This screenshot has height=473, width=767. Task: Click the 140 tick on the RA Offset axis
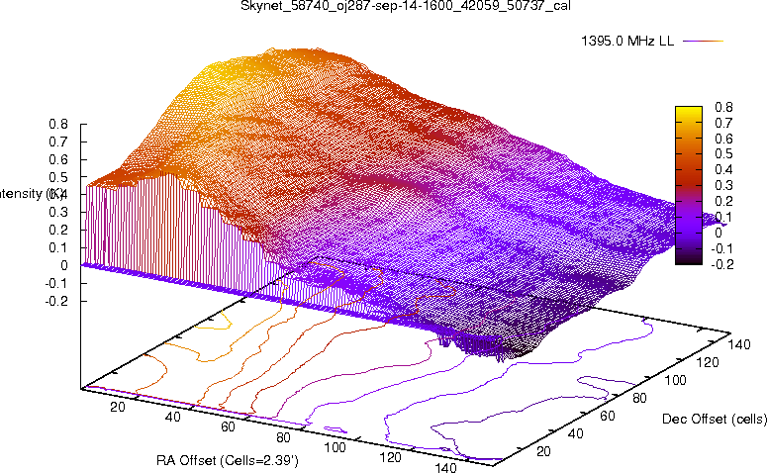coord(445,467)
